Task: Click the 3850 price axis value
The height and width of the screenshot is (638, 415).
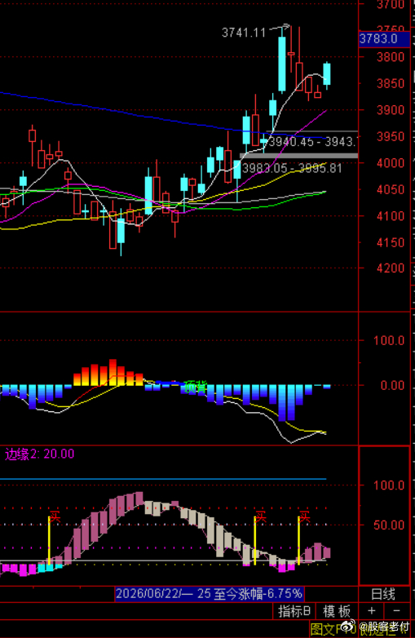Action: 391,83
